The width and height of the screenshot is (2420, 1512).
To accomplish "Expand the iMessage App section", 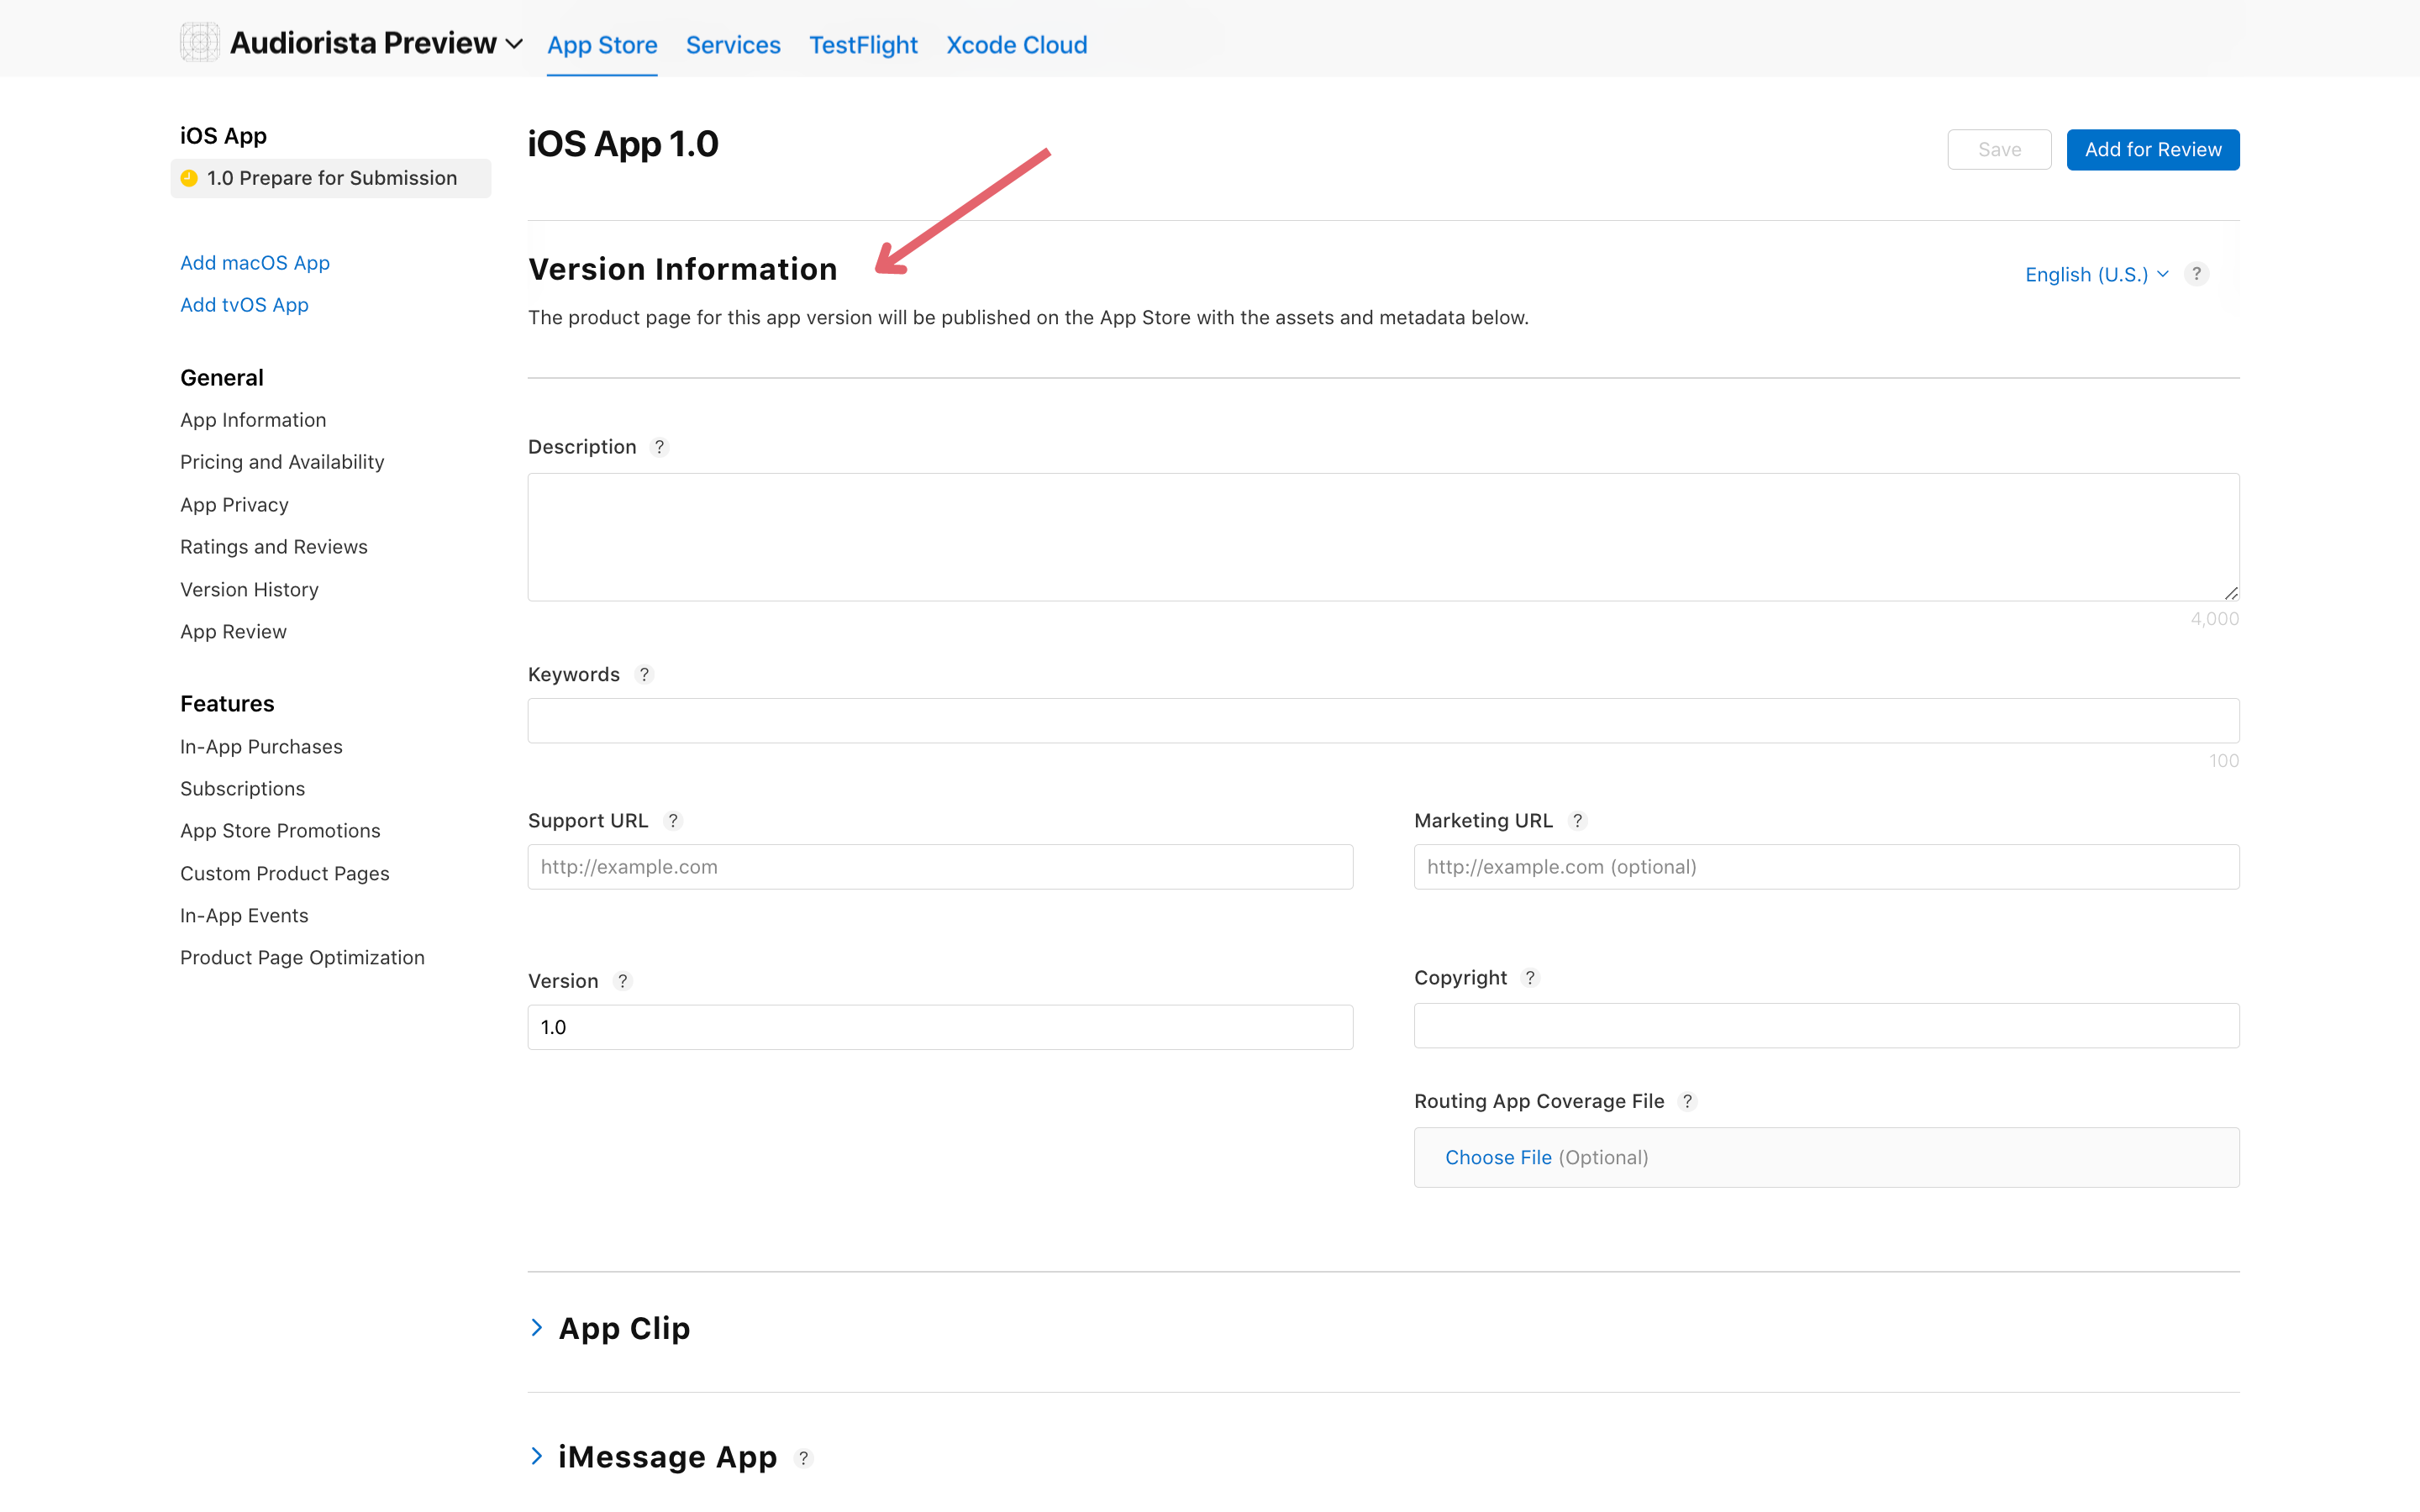I will [537, 1457].
